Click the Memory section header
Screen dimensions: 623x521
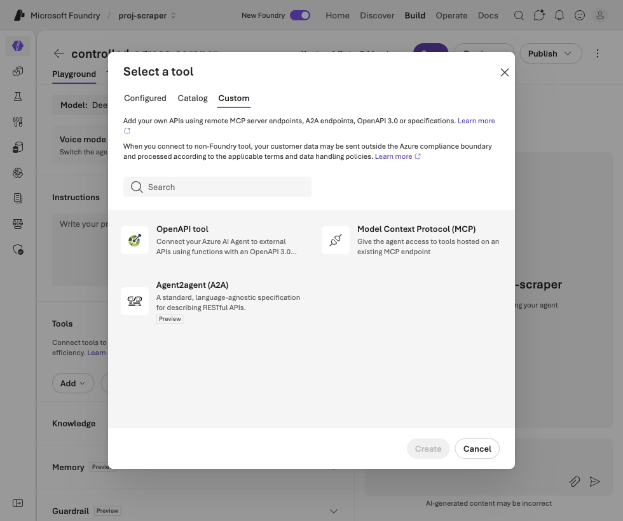coord(68,467)
